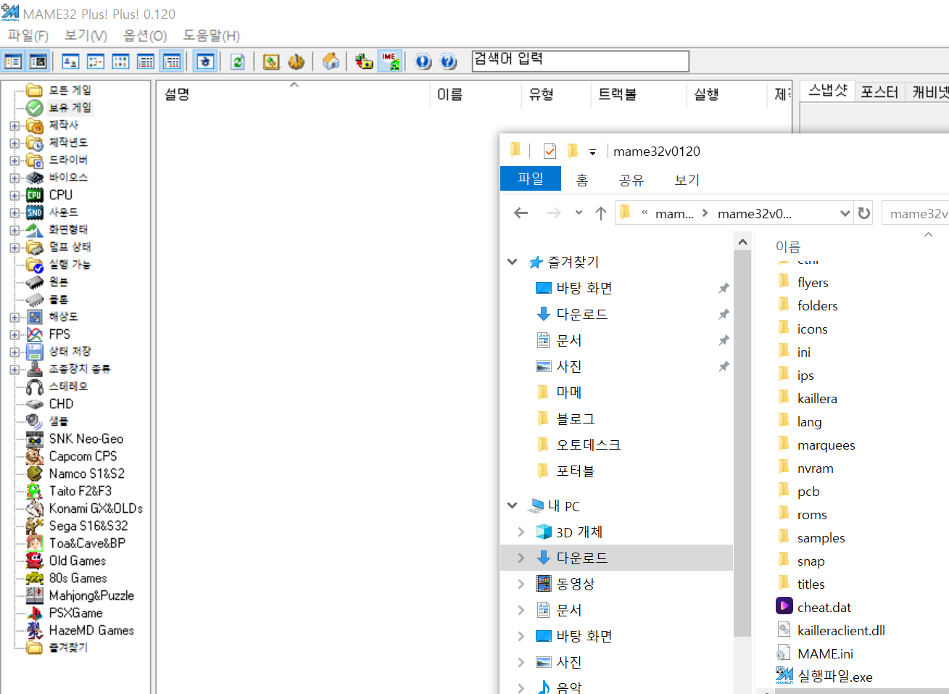Click the CHD disk drive icon
949x694 pixels.
35,404
